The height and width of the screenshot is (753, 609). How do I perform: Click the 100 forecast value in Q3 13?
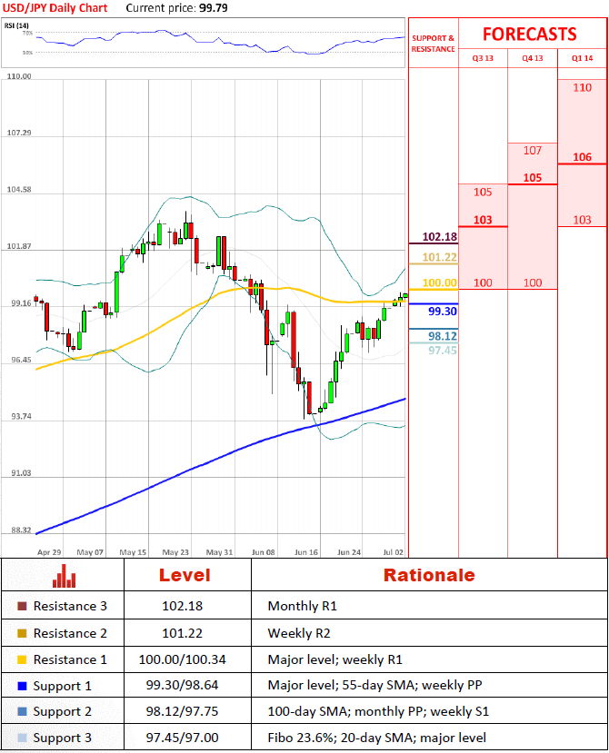click(x=483, y=282)
